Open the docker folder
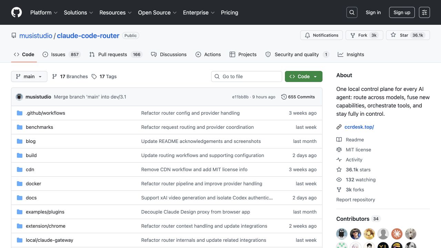Image resolution: width=441 pixels, height=248 pixels. pyautogui.click(x=33, y=184)
